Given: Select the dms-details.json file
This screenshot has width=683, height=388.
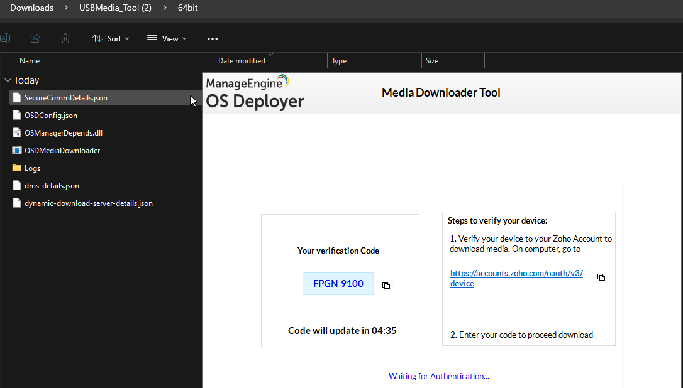Looking at the screenshot, I should (52, 186).
